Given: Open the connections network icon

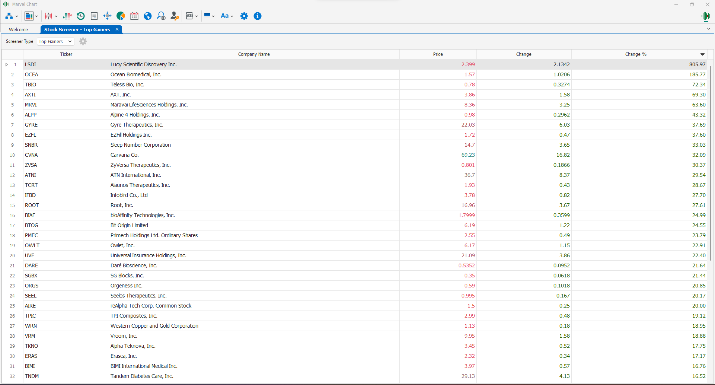Looking at the screenshot, I should [x=9, y=16].
